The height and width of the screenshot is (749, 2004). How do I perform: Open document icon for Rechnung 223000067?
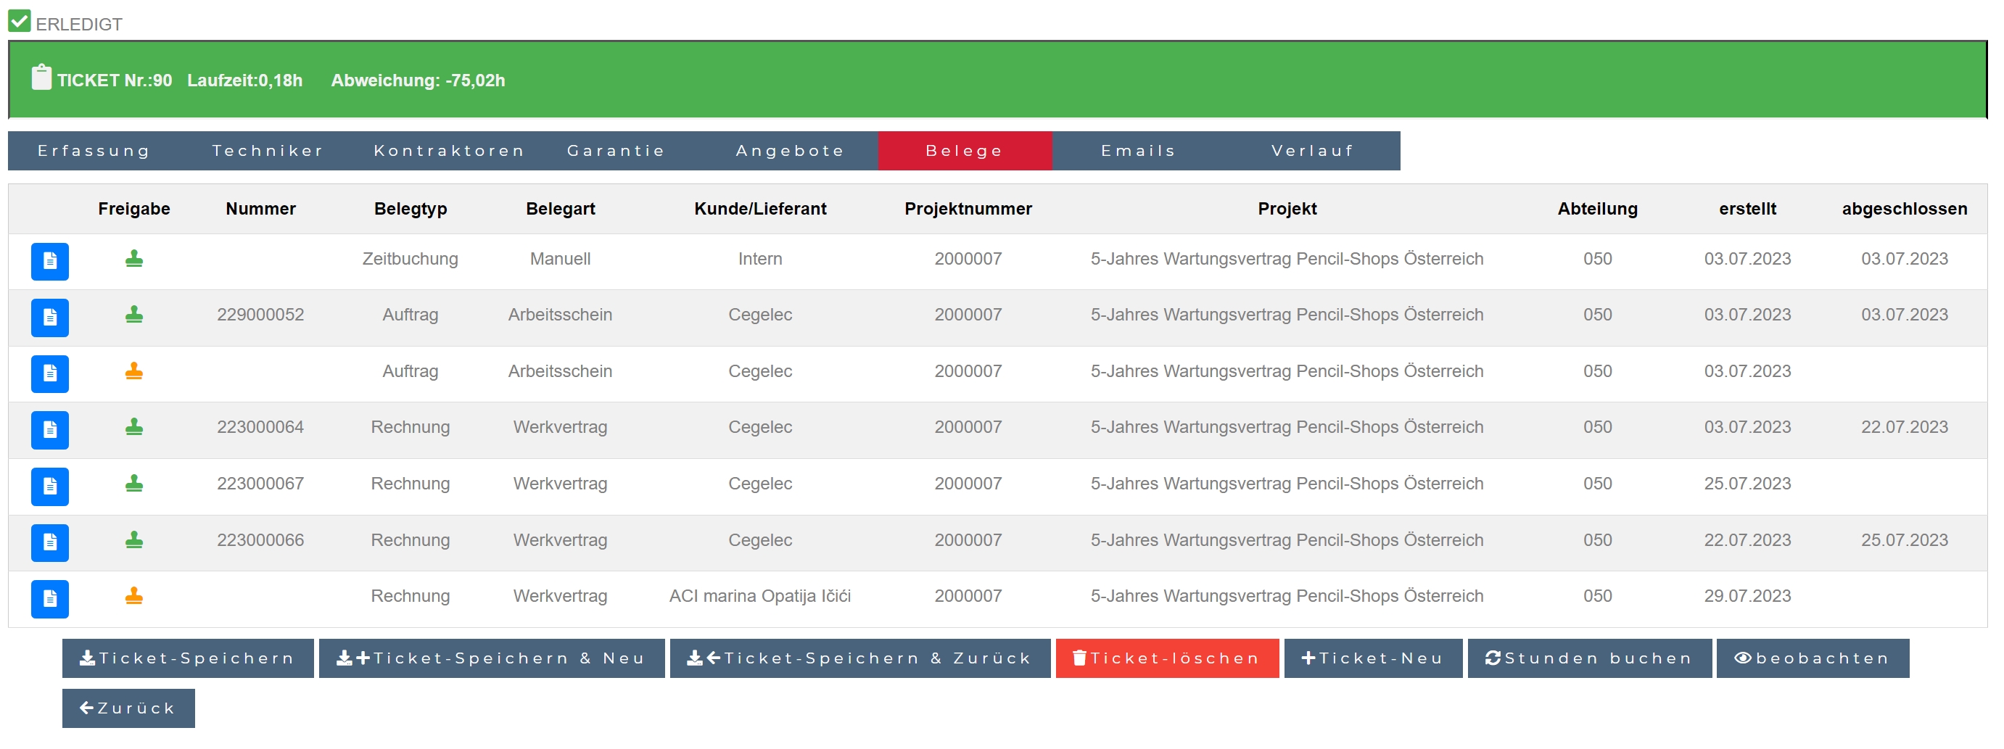[50, 487]
